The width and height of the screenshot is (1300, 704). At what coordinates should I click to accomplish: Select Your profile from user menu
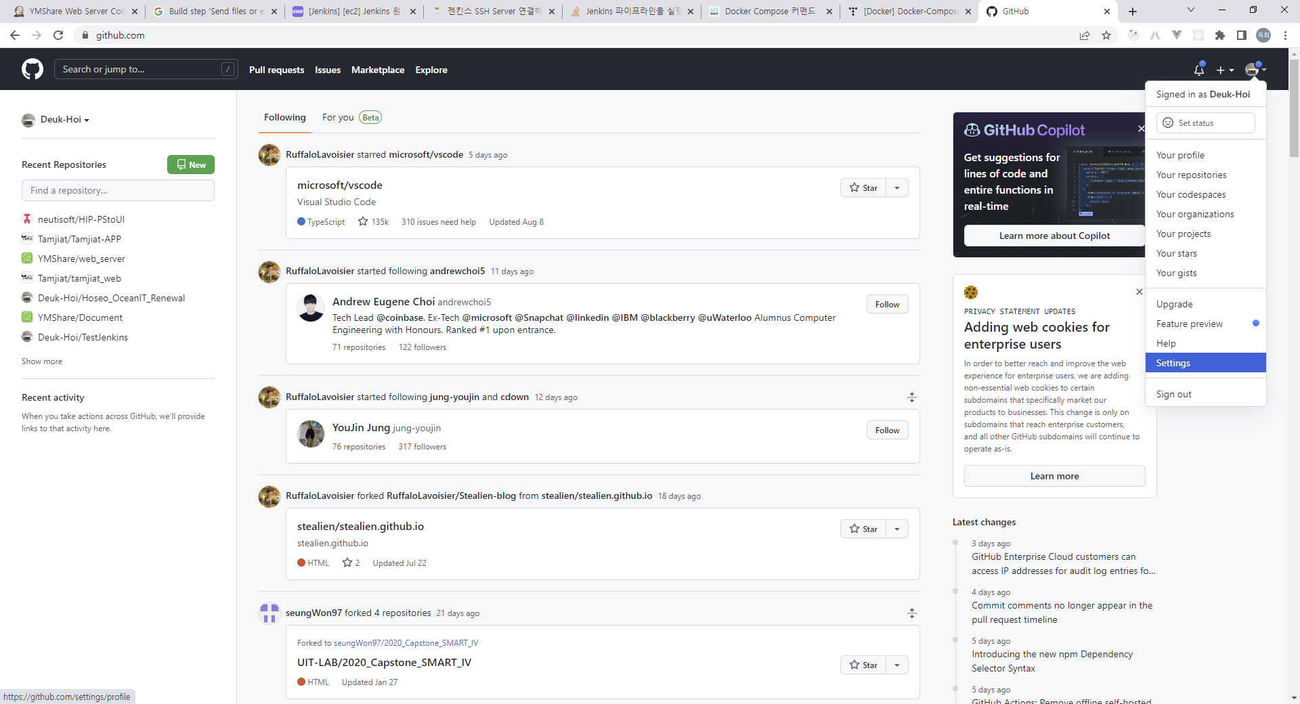click(x=1205, y=155)
